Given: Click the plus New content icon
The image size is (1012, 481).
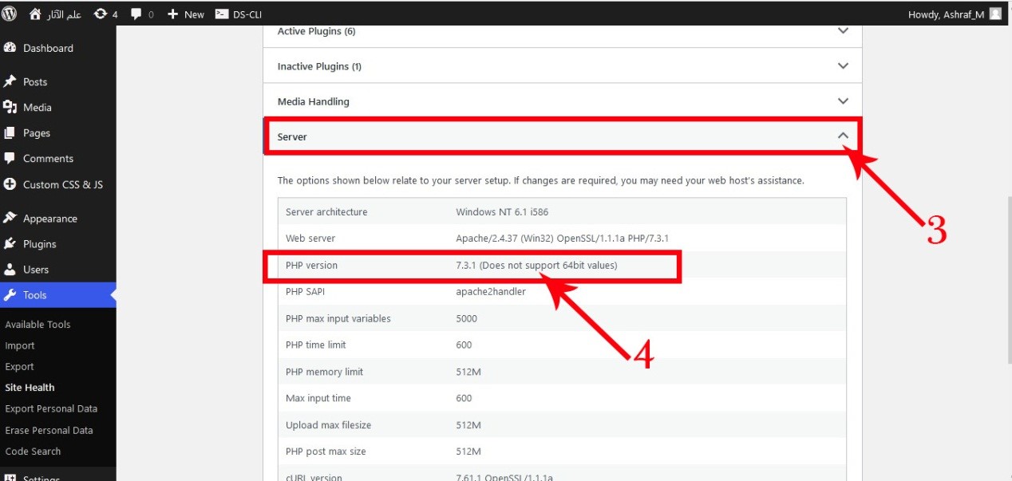Looking at the screenshot, I should 172,14.
